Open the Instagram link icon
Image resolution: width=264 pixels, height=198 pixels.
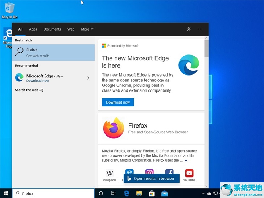coord(149,172)
